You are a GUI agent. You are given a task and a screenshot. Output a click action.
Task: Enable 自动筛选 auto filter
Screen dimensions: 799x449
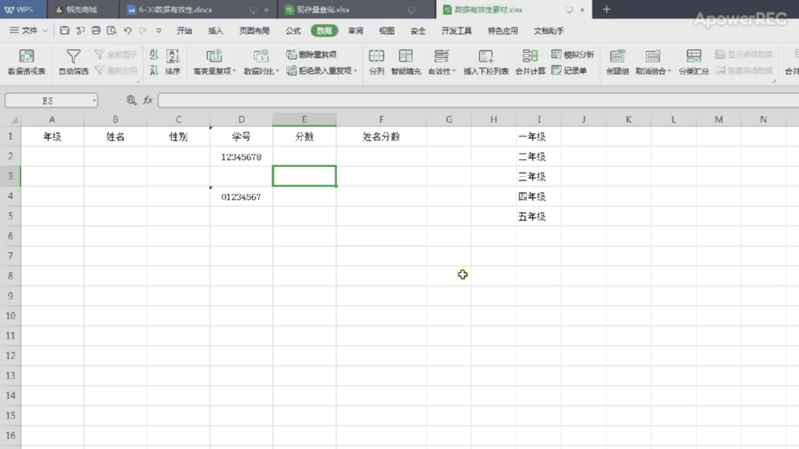[73, 62]
